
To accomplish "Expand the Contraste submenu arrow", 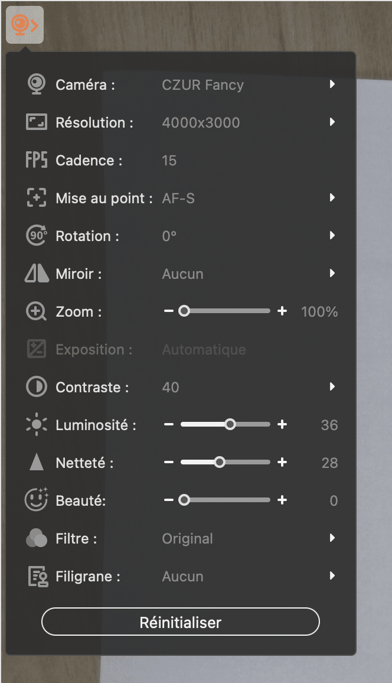I will pos(332,387).
